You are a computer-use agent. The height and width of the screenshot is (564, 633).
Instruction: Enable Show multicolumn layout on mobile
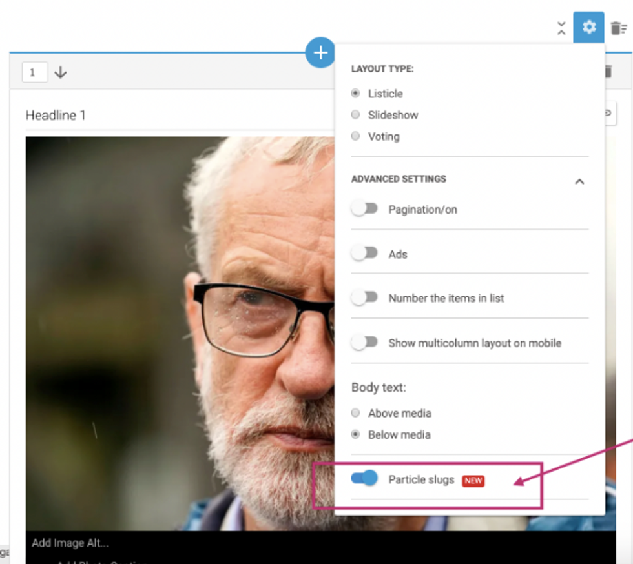point(365,343)
